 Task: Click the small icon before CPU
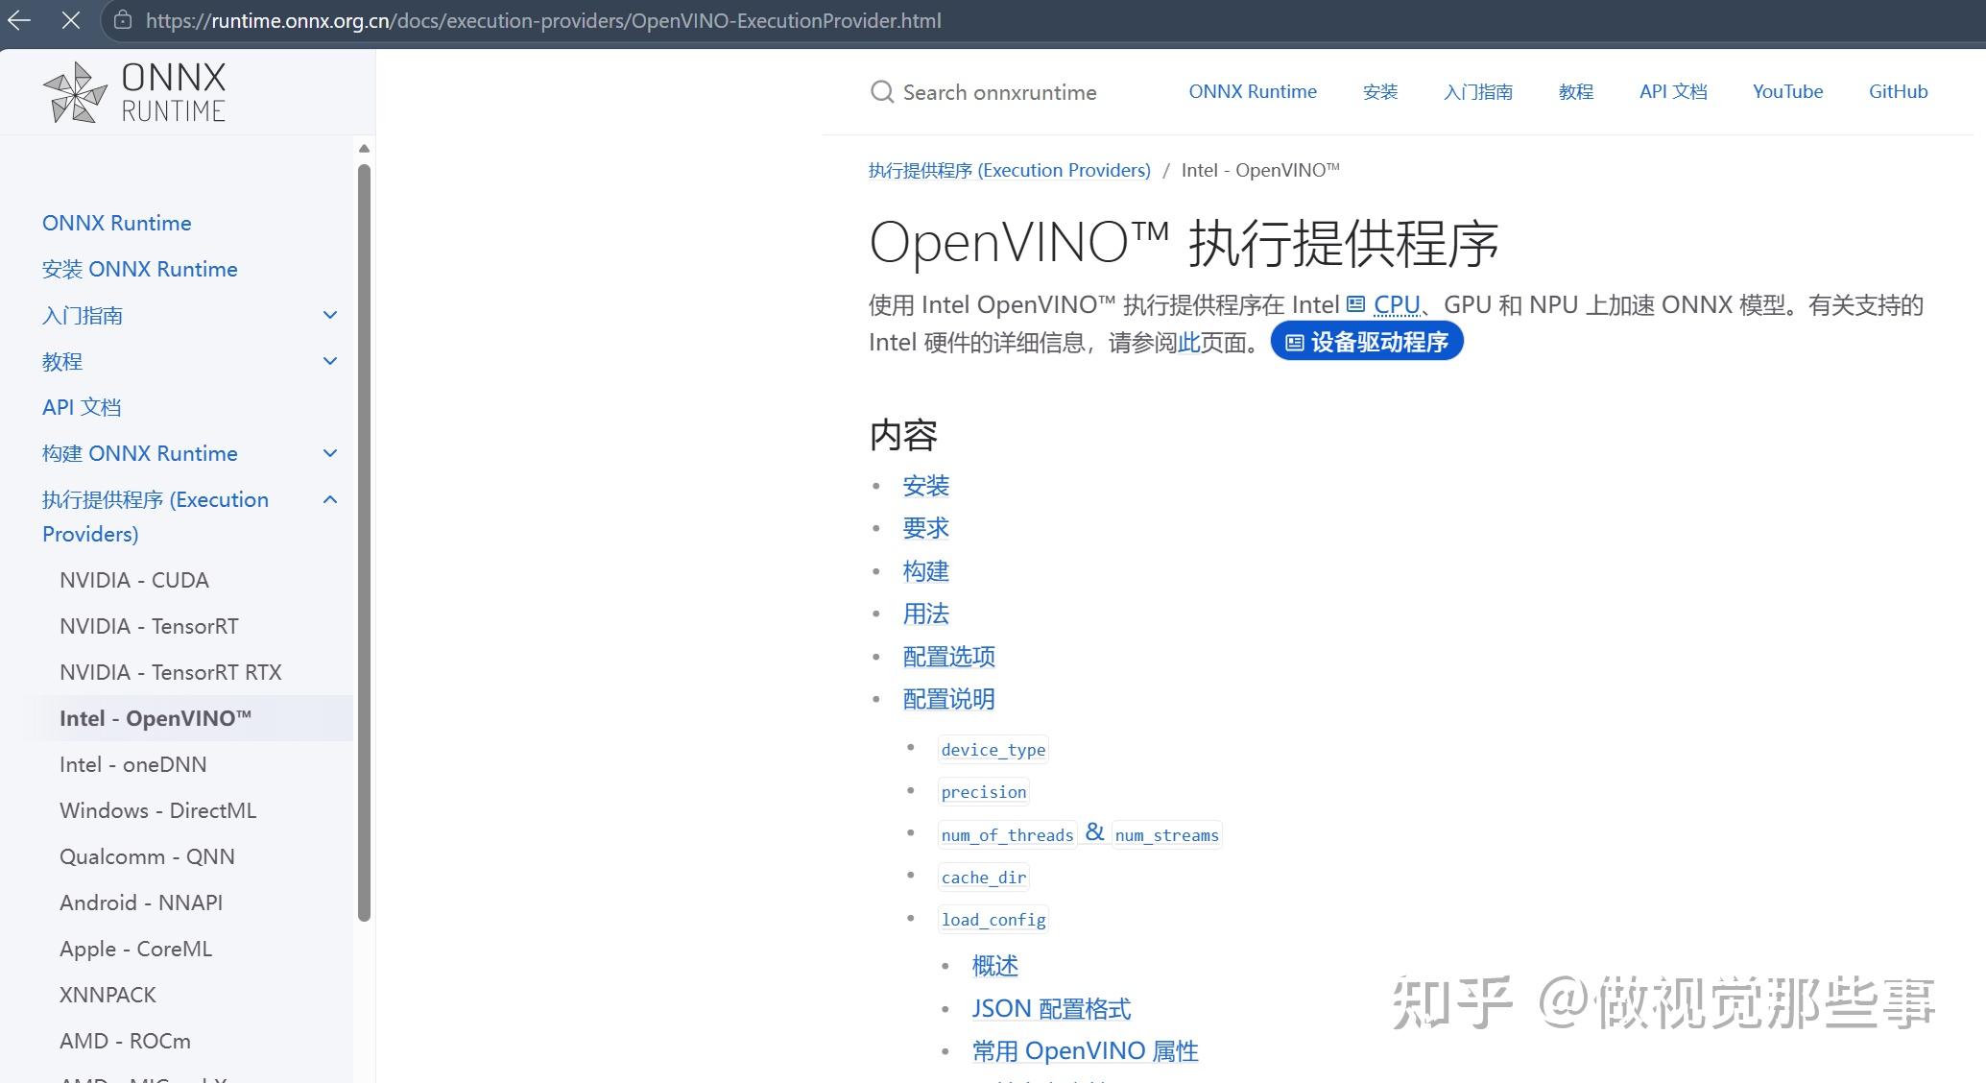pos(1355,304)
